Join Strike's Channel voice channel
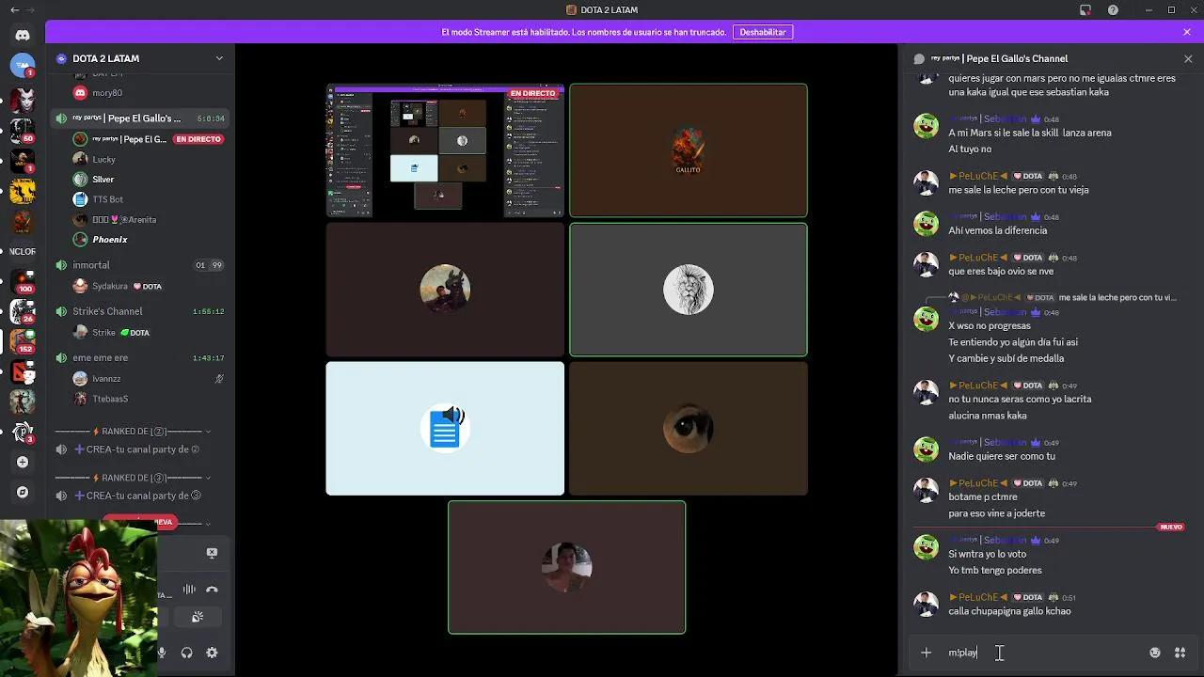This screenshot has height=677, width=1204. pos(141,311)
